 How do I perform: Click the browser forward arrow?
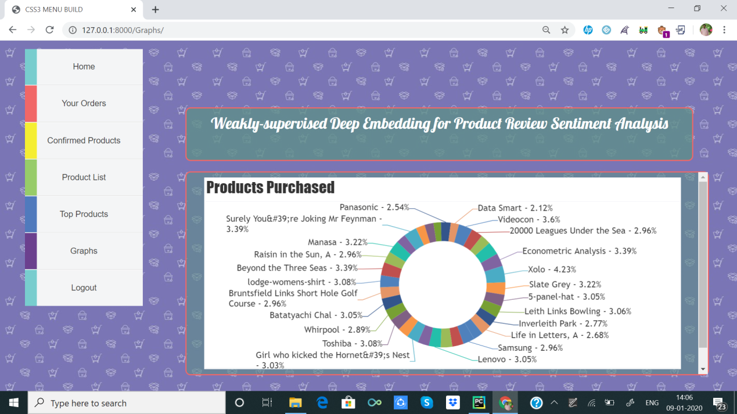coord(31,30)
